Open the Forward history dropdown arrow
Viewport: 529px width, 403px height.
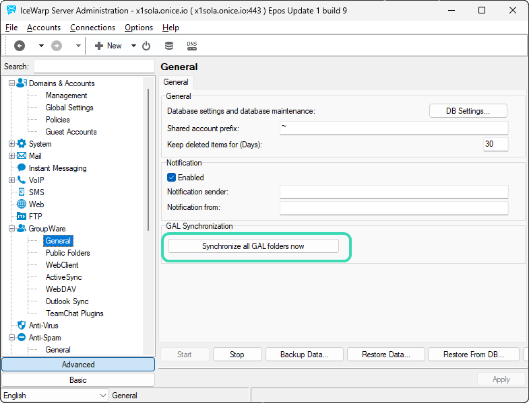point(78,46)
